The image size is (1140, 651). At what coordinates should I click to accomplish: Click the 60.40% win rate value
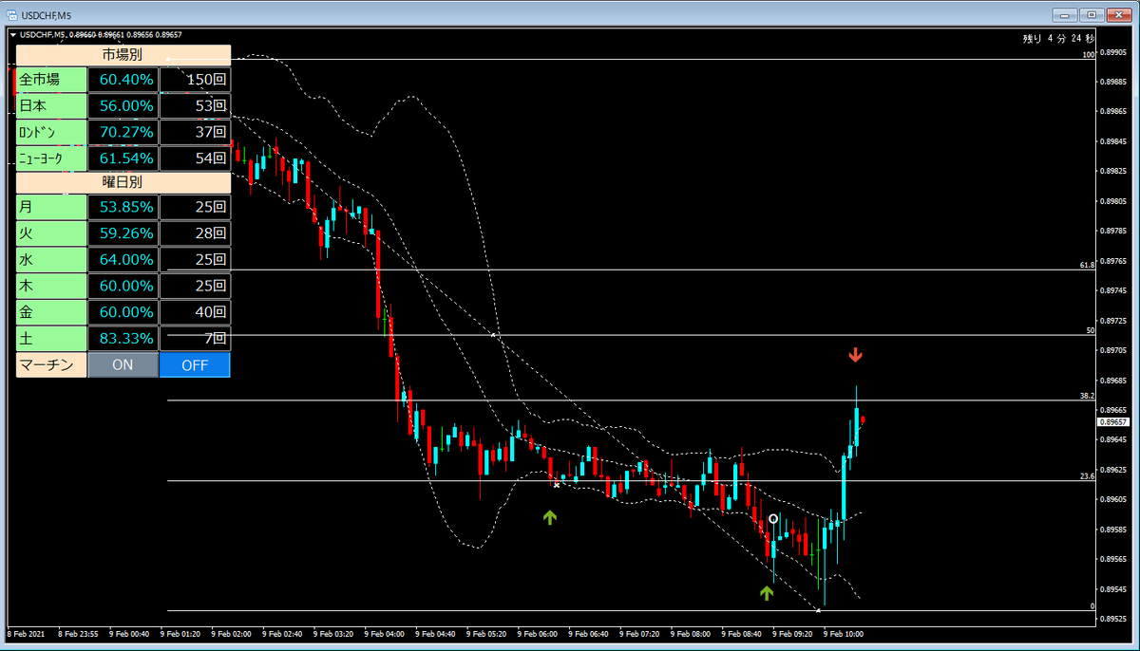tap(123, 79)
